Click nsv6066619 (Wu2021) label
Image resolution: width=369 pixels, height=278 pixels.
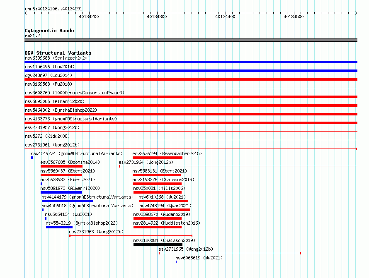[x=199, y=258]
